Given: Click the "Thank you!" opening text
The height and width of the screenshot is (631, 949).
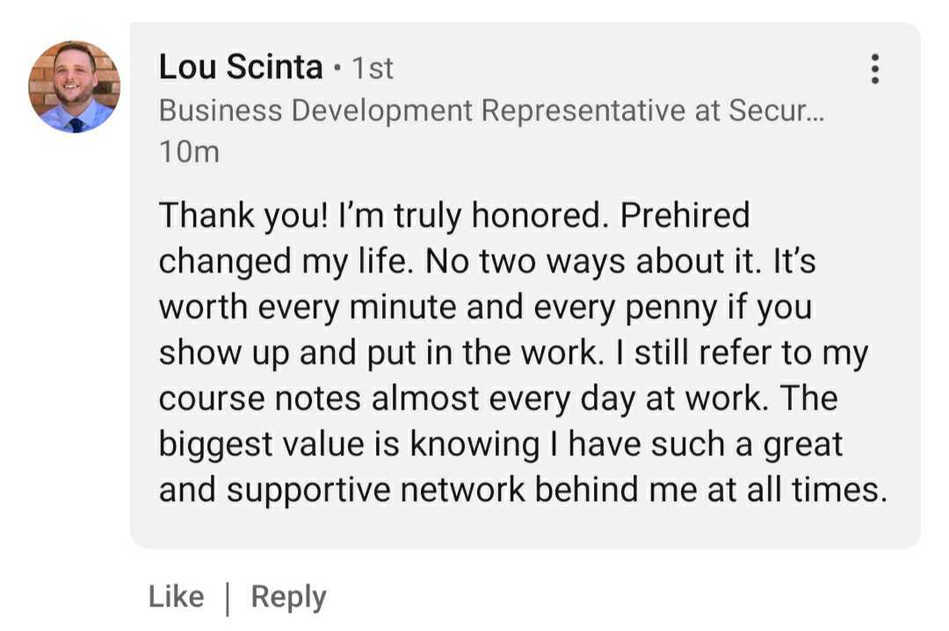Looking at the screenshot, I should point(242,215).
